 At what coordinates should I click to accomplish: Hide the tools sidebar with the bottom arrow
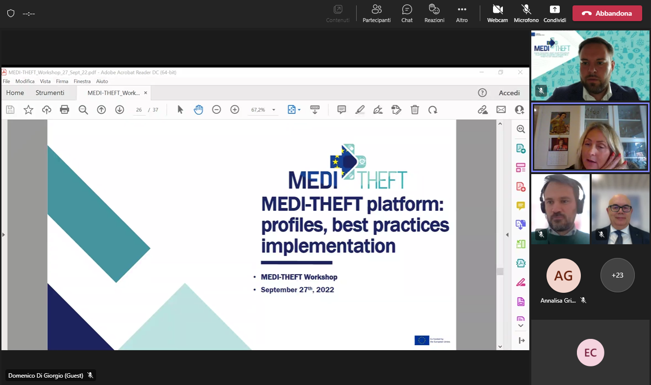point(521,340)
